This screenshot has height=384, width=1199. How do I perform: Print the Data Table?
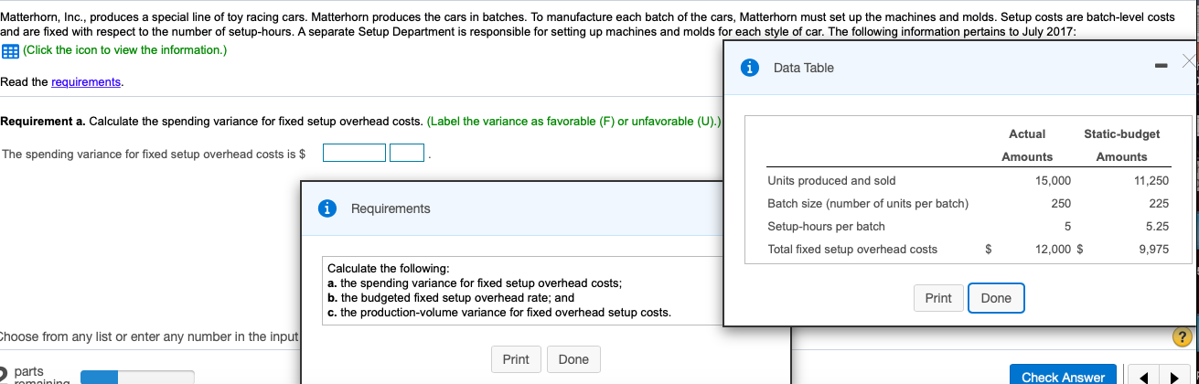click(x=938, y=298)
